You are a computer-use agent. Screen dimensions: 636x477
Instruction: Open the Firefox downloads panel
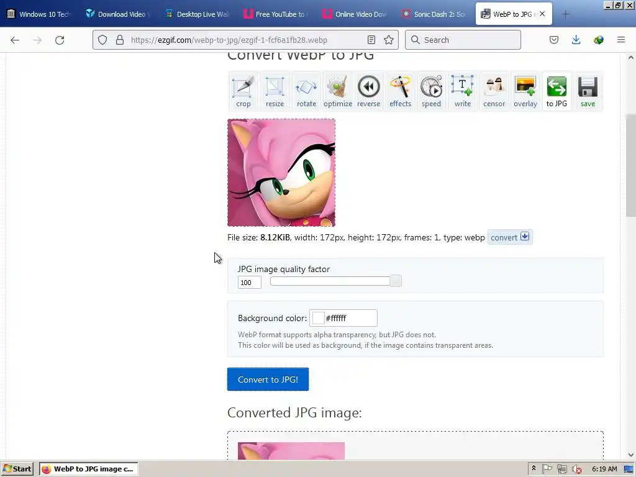pos(576,40)
